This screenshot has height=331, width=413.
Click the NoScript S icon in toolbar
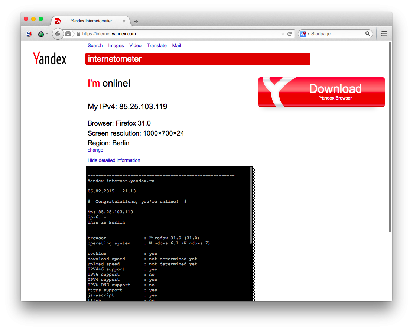point(29,34)
